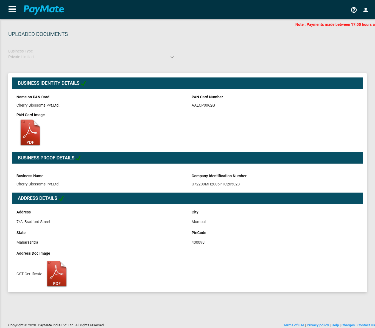
Task: Click the PinCode label
Action: [199, 233]
